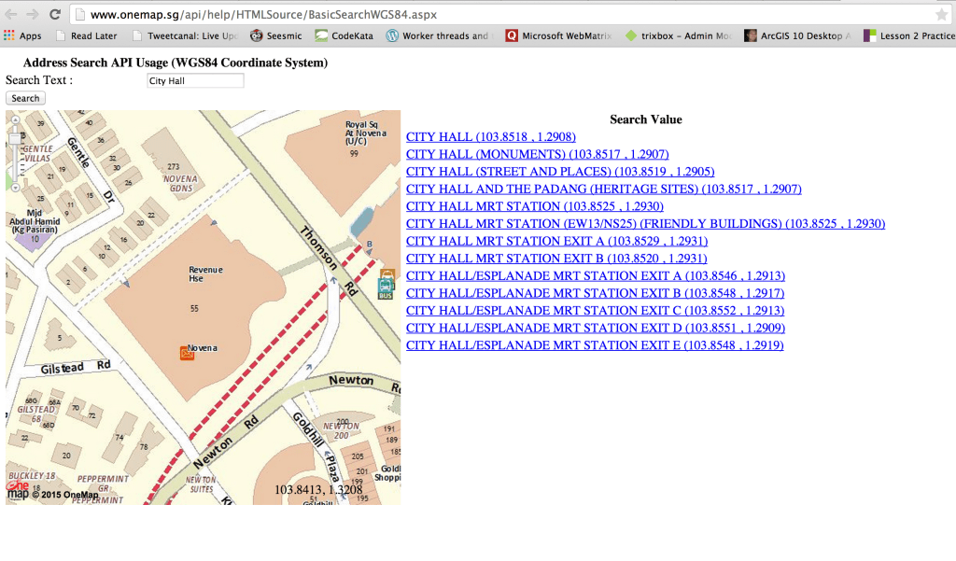Open the Lesson 2 Practice bookmark
The image size is (956, 561).
pyautogui.click(x=910, y=35)
